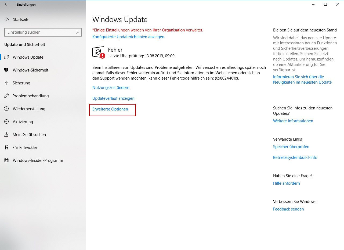The height and width of the screenshot is (250, 344).
Task: Click Weitere Informationen link
Action: (293, 121)
